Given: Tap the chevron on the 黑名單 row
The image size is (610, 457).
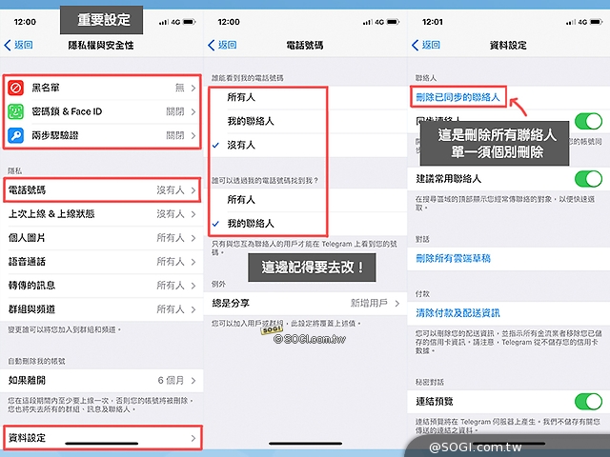Looking at the screenshot, I should click(193, 89).
